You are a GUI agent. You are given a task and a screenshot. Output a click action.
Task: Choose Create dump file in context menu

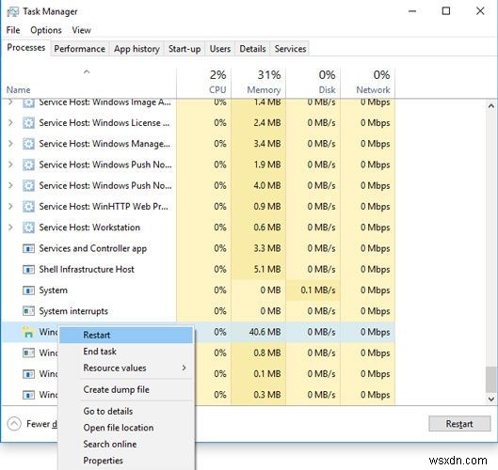tap(126, 389)
